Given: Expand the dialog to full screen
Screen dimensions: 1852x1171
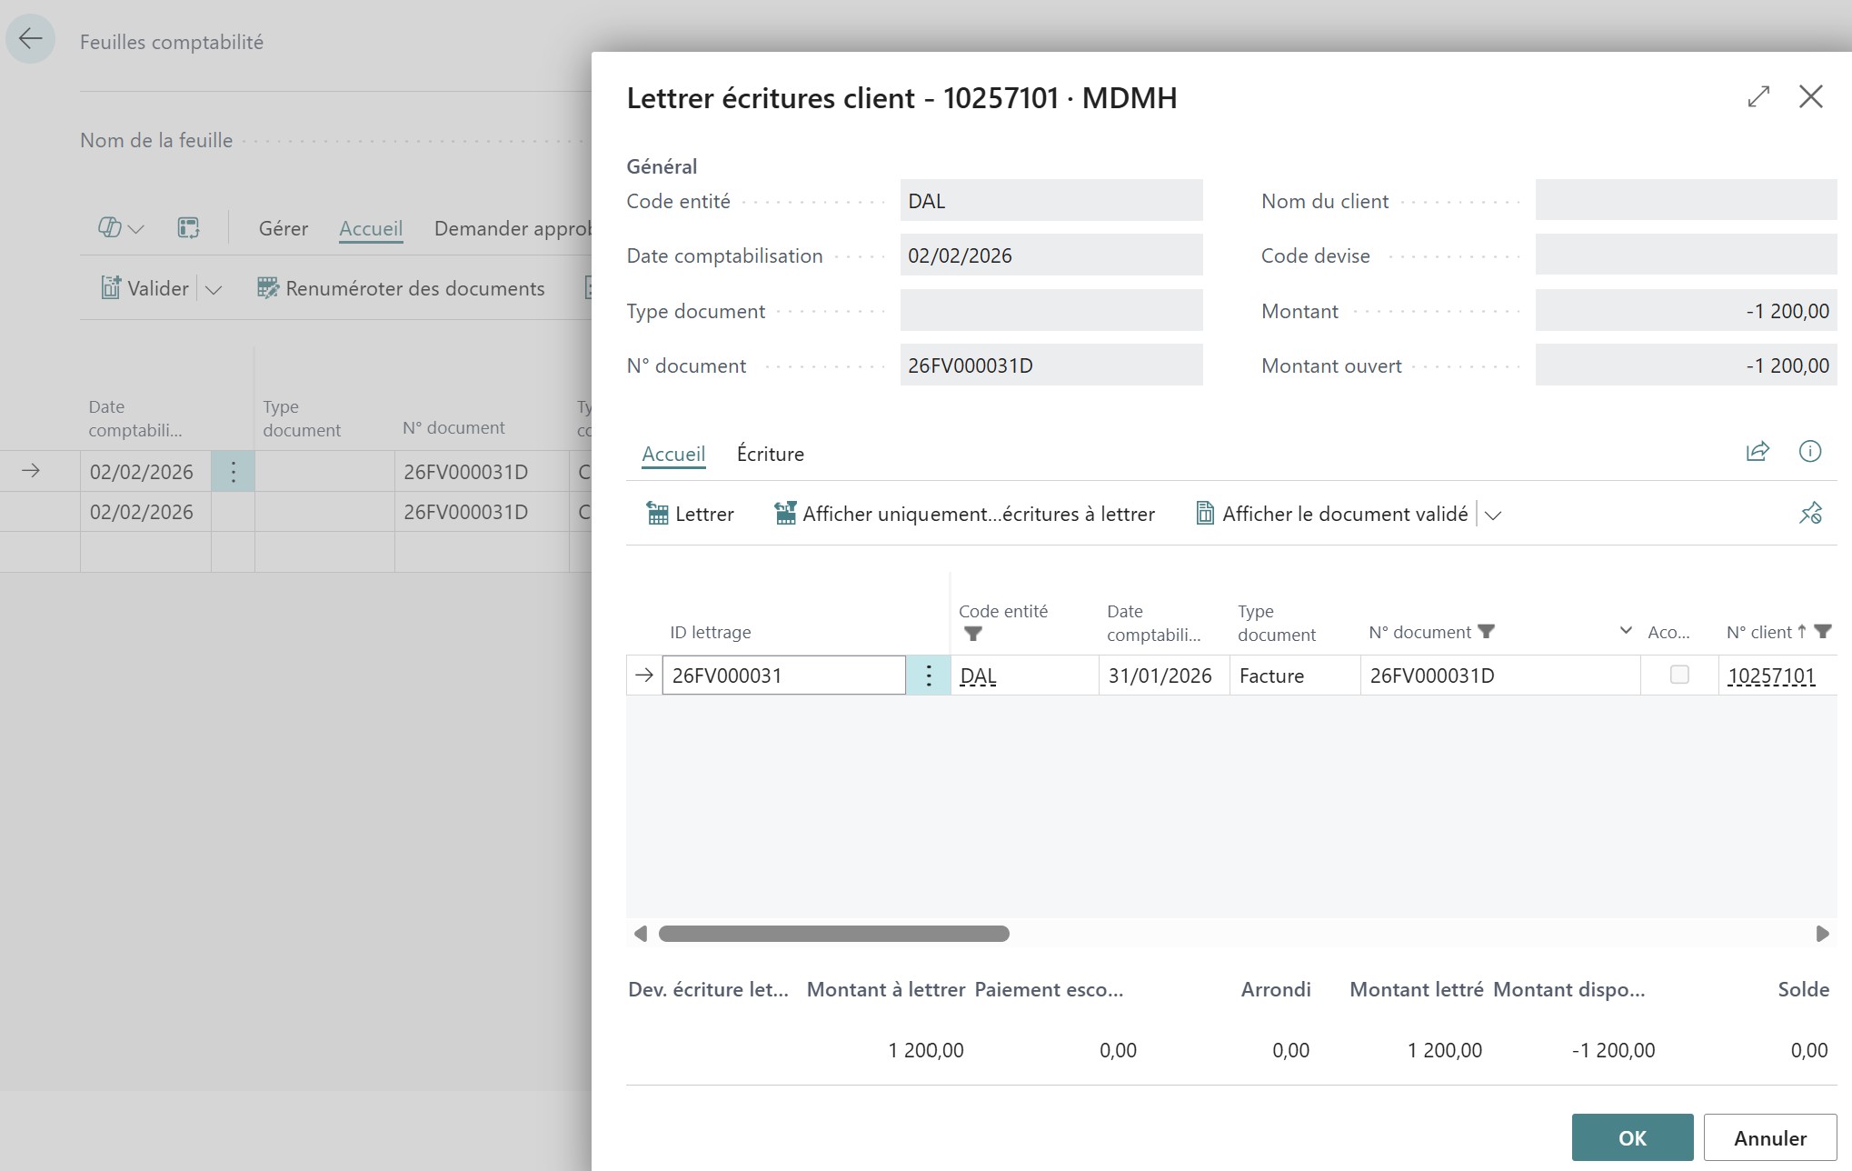Looking at the screenshot, I should pyautogui.click(x=1758, y=96).
